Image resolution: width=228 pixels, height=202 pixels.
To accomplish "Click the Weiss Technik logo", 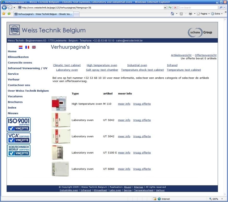I will [x=14, y=30].
